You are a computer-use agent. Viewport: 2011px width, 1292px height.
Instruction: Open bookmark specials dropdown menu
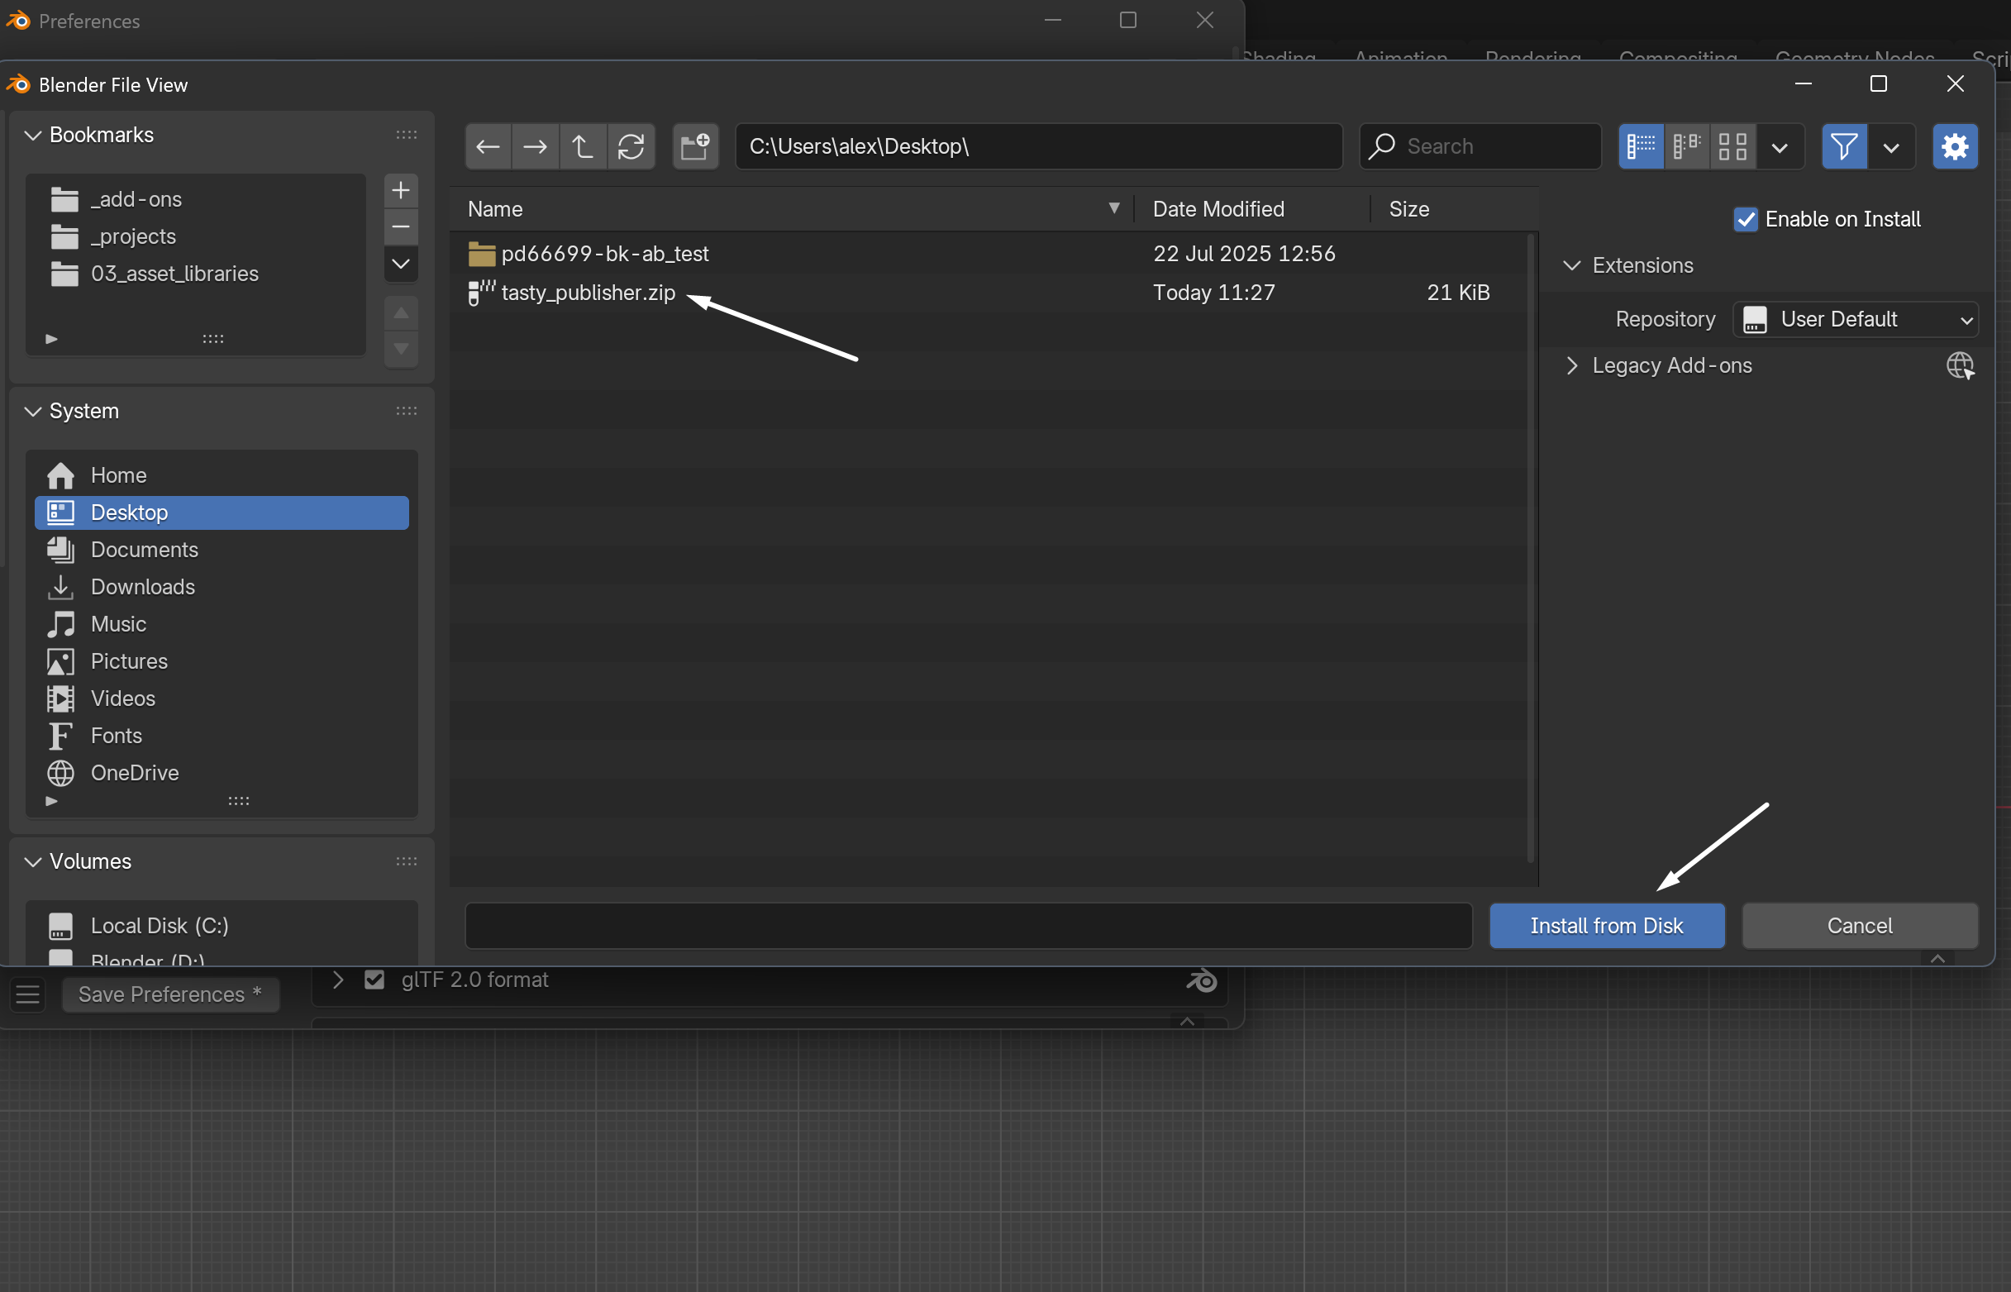click(x=401, y=265)
